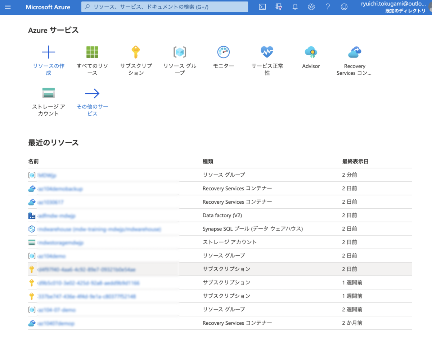Image resolution: width=432 pixels, height=338 pixels.
Task: Select the サブスクリプション key icon
Action: tap(136, 52)
